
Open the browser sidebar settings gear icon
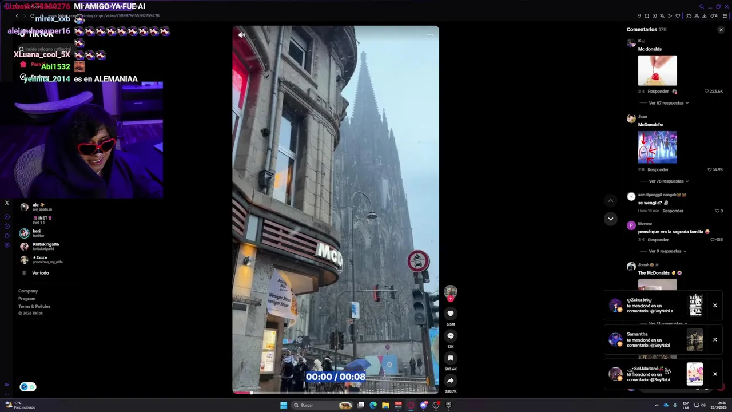click(x=7, y=245)
